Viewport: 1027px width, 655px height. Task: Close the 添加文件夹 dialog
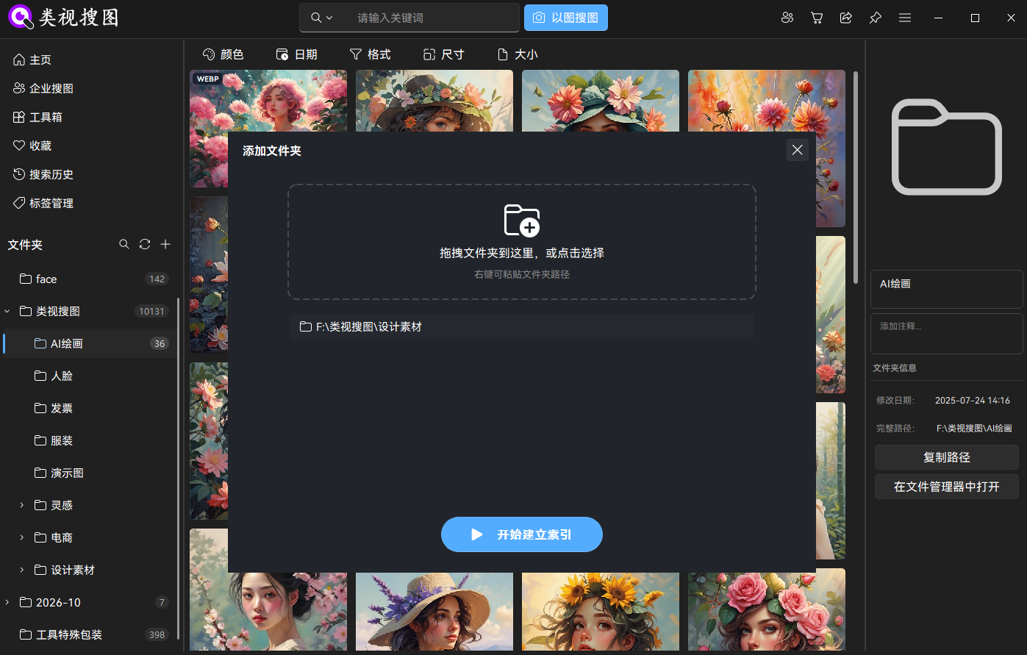pos(797,151)
